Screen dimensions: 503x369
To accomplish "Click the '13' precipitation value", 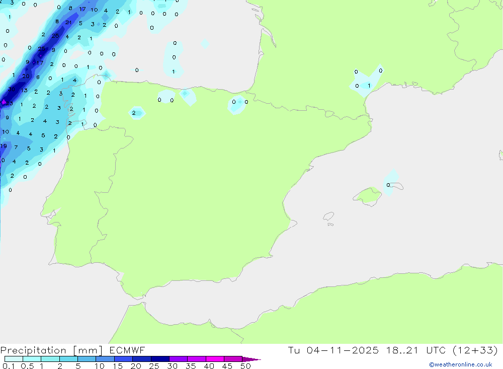I will tap(24, 91).
